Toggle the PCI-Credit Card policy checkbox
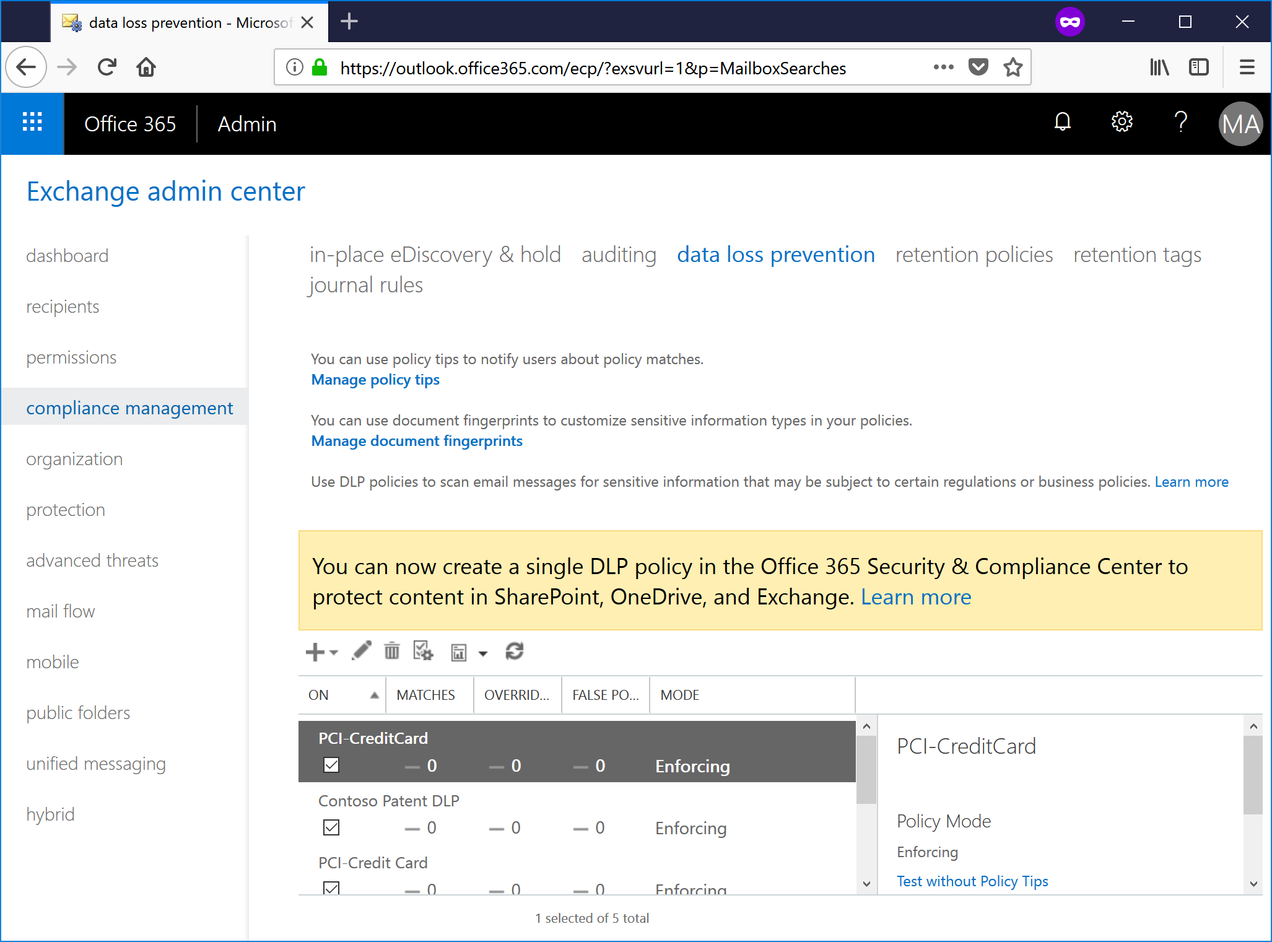Viewport: 1272px width, 942px height. pos(331,888)
